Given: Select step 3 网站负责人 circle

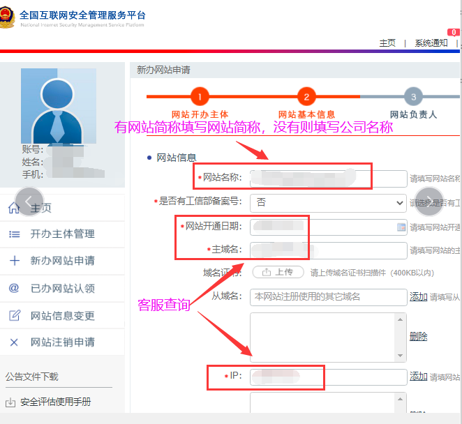Looking at the screenshot, I should point(413,98).
